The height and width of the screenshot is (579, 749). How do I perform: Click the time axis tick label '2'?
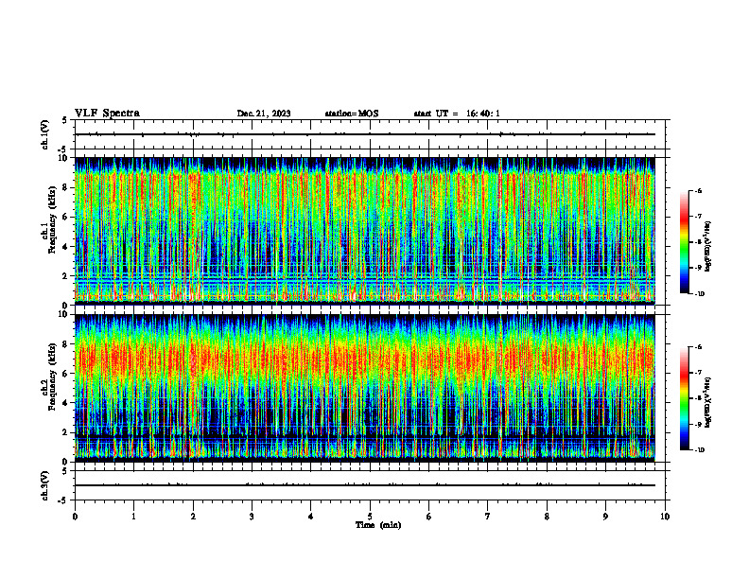pyautogui.click(x=193, y=517)
